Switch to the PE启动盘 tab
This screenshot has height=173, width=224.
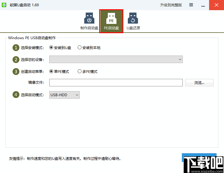point(111,21)
